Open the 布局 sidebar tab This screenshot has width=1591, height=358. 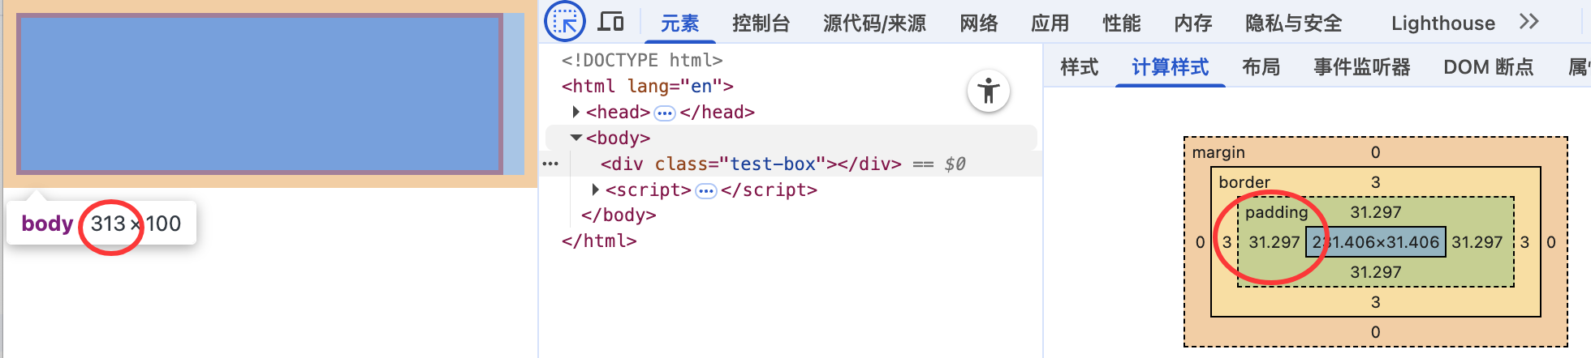(x=1261, y=67)
